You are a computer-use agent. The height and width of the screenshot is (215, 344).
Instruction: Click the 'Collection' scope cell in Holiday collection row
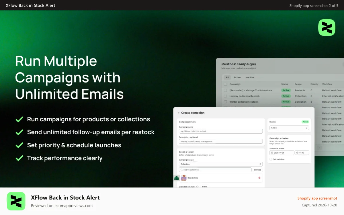pos(301,96)
